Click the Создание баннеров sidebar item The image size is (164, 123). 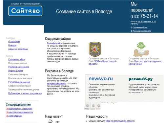pyautogui.click(x=18, y=74)
